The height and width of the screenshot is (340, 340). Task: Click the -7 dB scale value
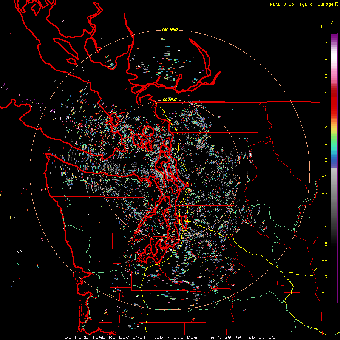[325, 277]
